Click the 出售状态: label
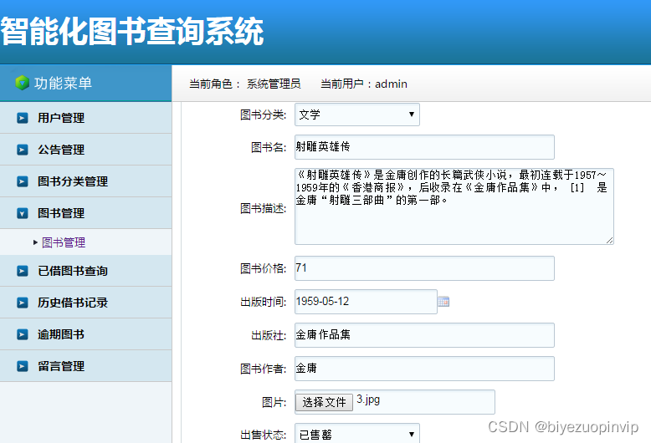 264,435
